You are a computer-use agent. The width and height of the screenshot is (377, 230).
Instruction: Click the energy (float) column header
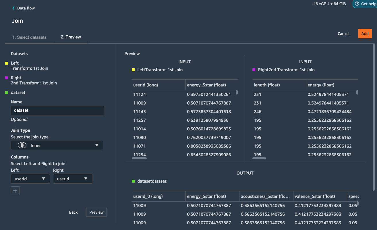point(321,85)
